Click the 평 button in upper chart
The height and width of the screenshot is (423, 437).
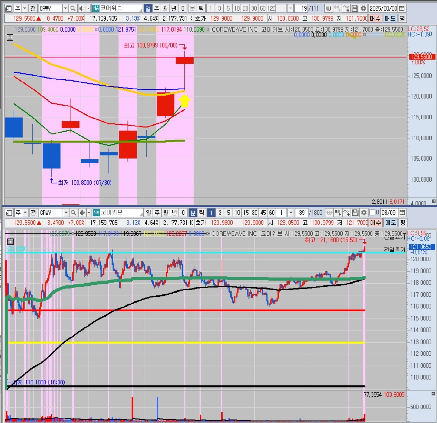click(402, 18)
